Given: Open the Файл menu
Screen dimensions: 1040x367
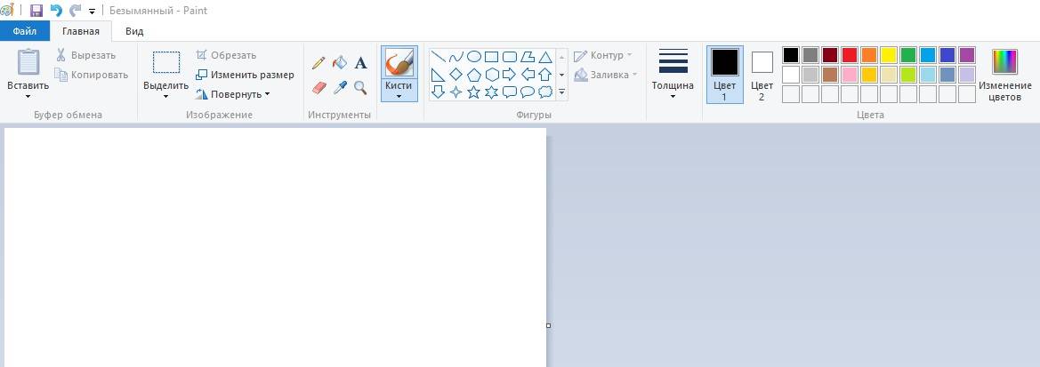Looking at the screenshot, I should (x=25, y=31).
